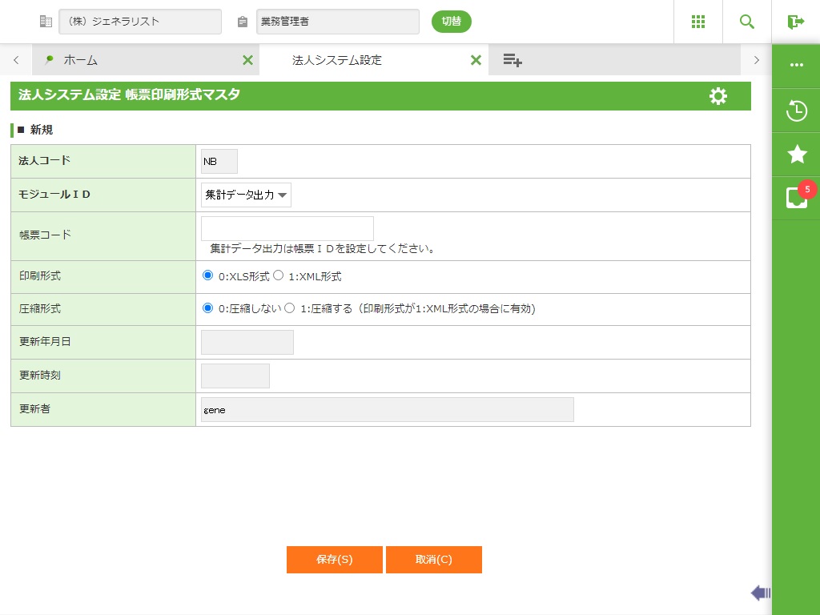Select the 1:XML形式 radio button

[x=279, y=275]
